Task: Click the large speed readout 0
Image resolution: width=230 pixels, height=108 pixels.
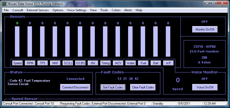Action: click(x=178, y=80)
